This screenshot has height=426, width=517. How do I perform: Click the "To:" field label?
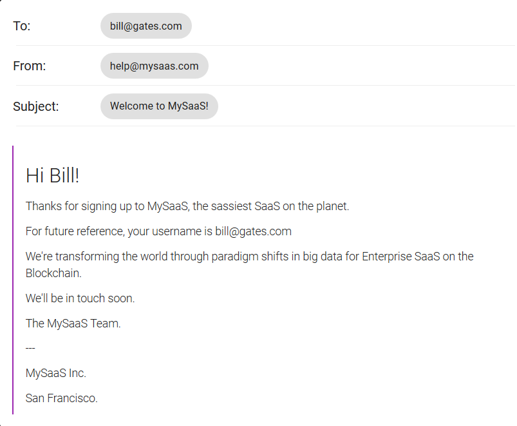click(x=22, y=26)
